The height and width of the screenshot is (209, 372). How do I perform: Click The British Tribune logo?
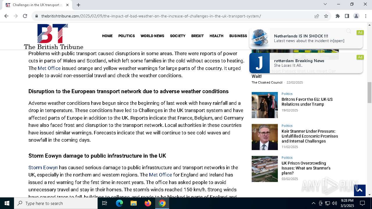(x=53, y=37)
